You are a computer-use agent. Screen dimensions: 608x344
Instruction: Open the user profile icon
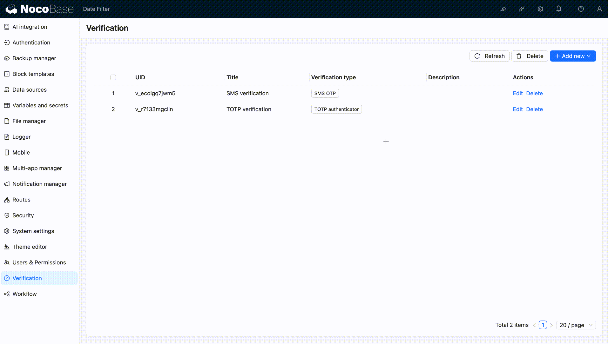pyautogui.click(x=600, y=9)
